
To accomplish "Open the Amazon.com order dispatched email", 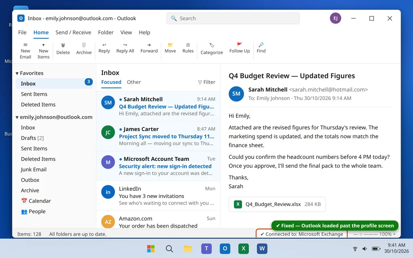I will point(158,220).
